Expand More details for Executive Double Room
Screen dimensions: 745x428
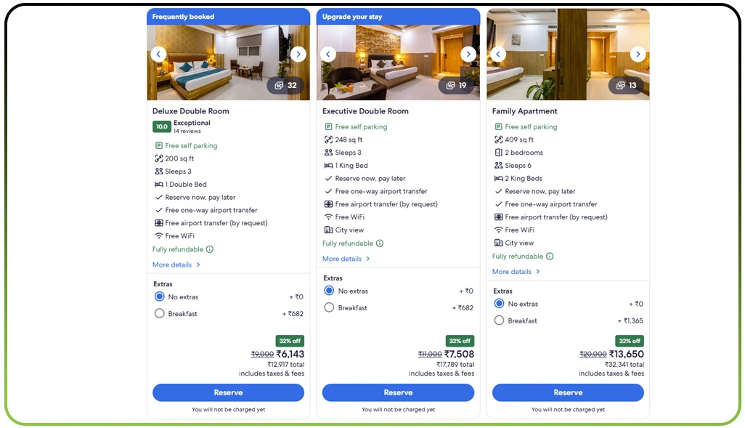click(x=346, y=259)
